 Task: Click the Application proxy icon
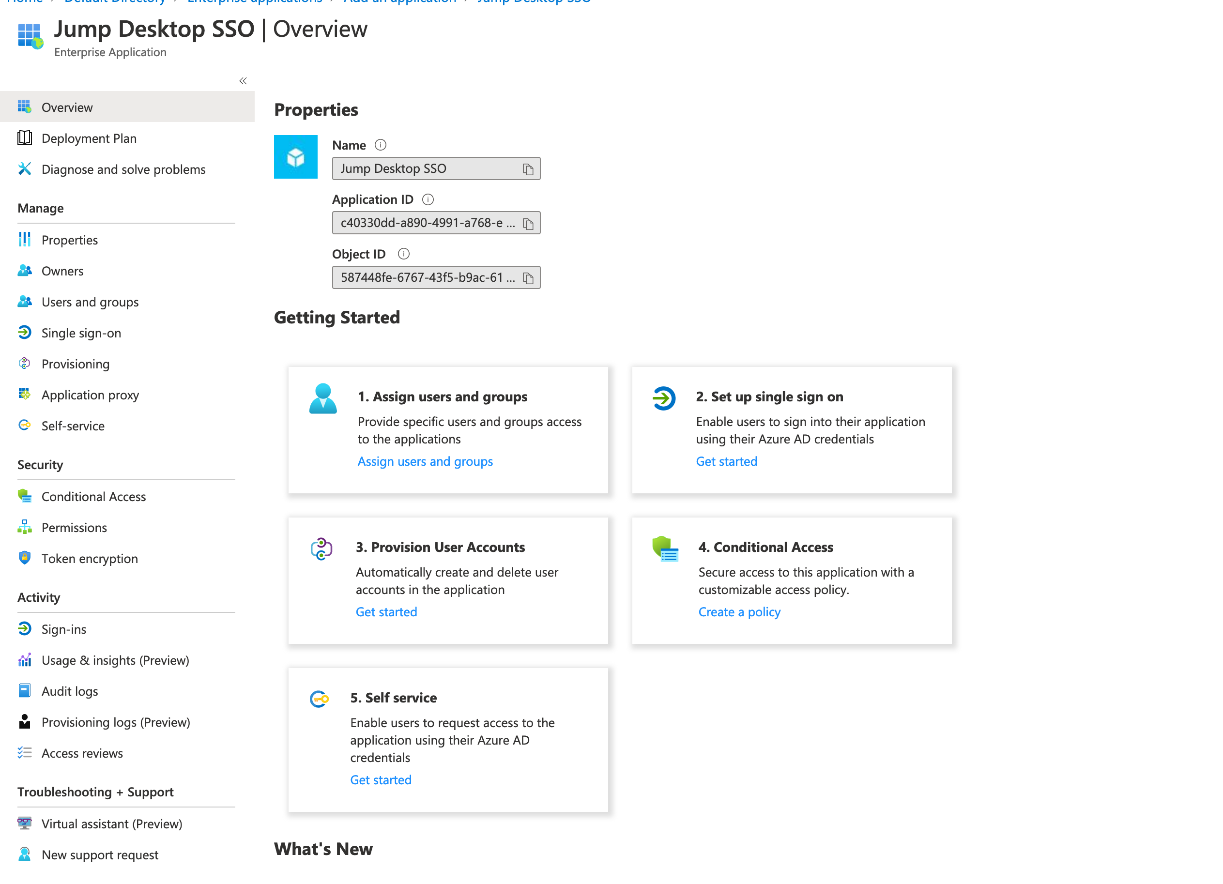coord(24,394)
